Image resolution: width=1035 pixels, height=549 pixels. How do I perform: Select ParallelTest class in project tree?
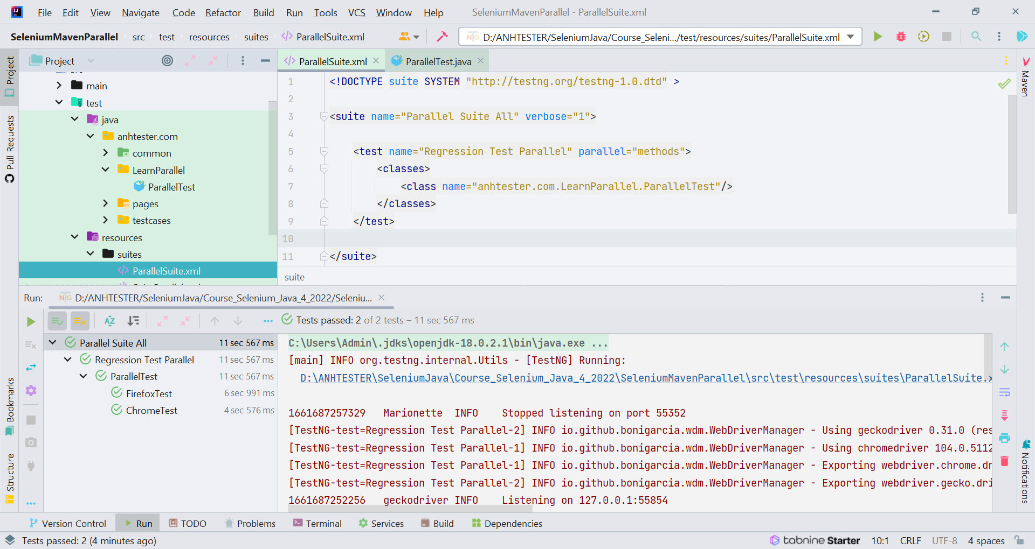171,187
